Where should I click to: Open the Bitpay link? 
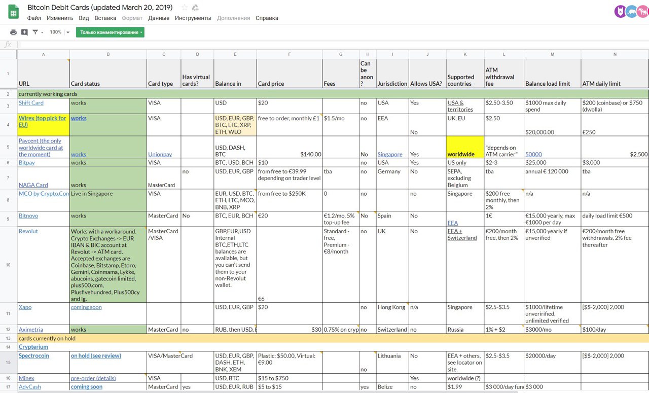pos(27,163)
